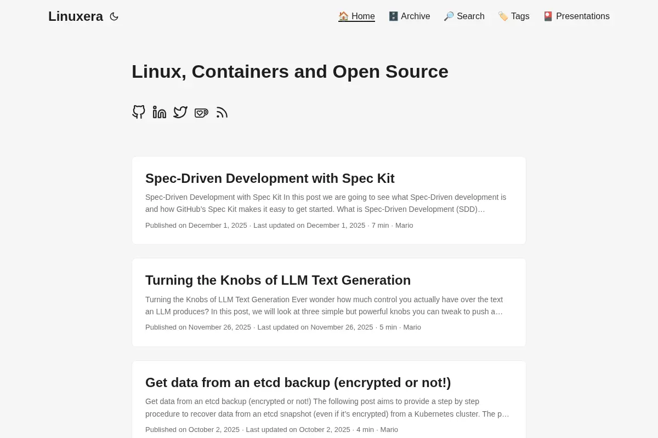This screenshot has height=438, width=658.
Task: Open the RSS feed icon
Action: [222, 112]
